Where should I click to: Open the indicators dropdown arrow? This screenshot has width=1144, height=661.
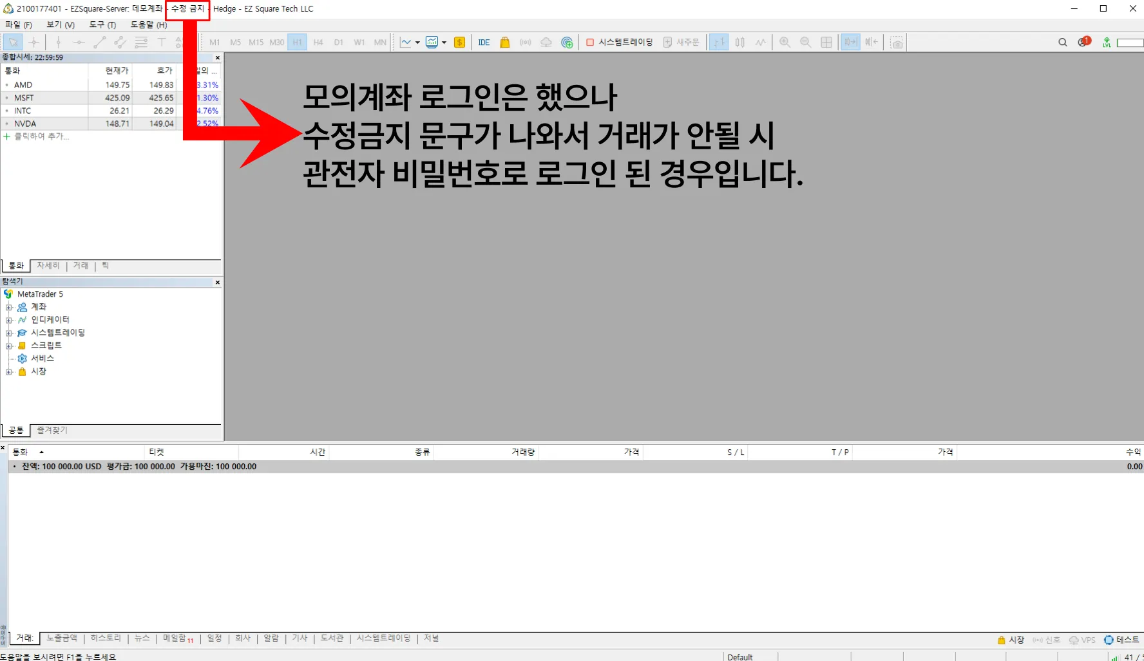[x=444, y=42]
